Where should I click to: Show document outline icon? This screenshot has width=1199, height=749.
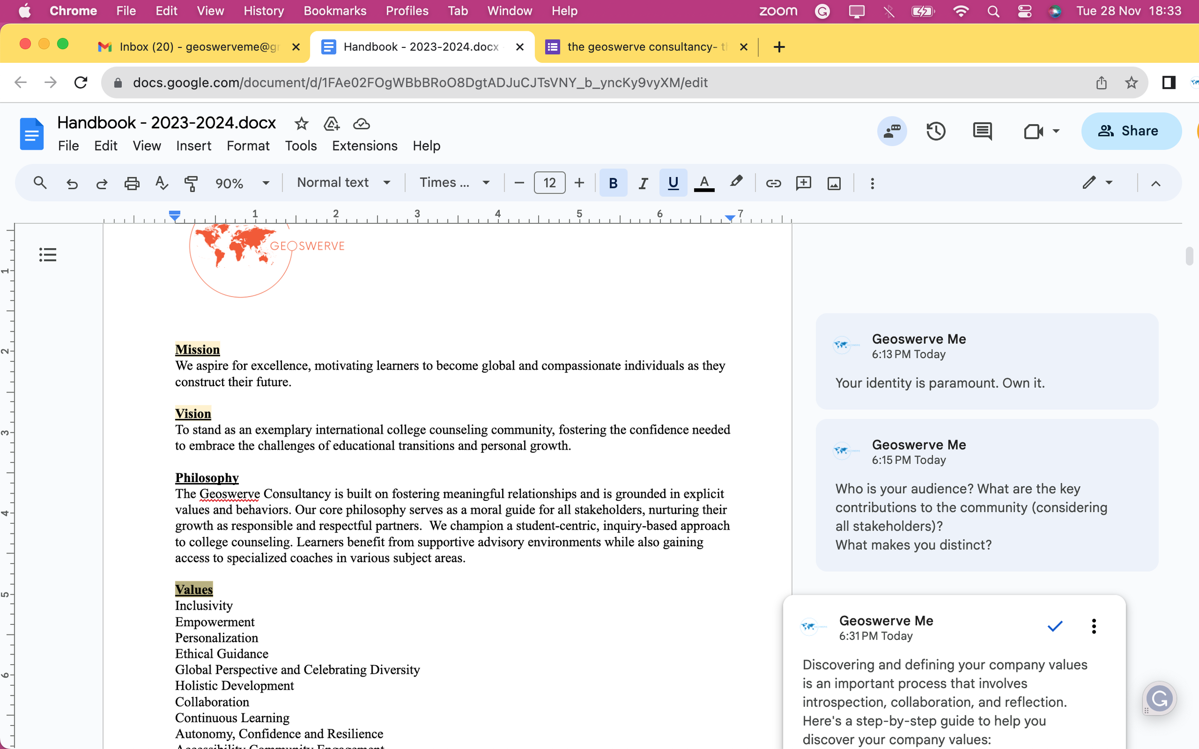point(47,254)
